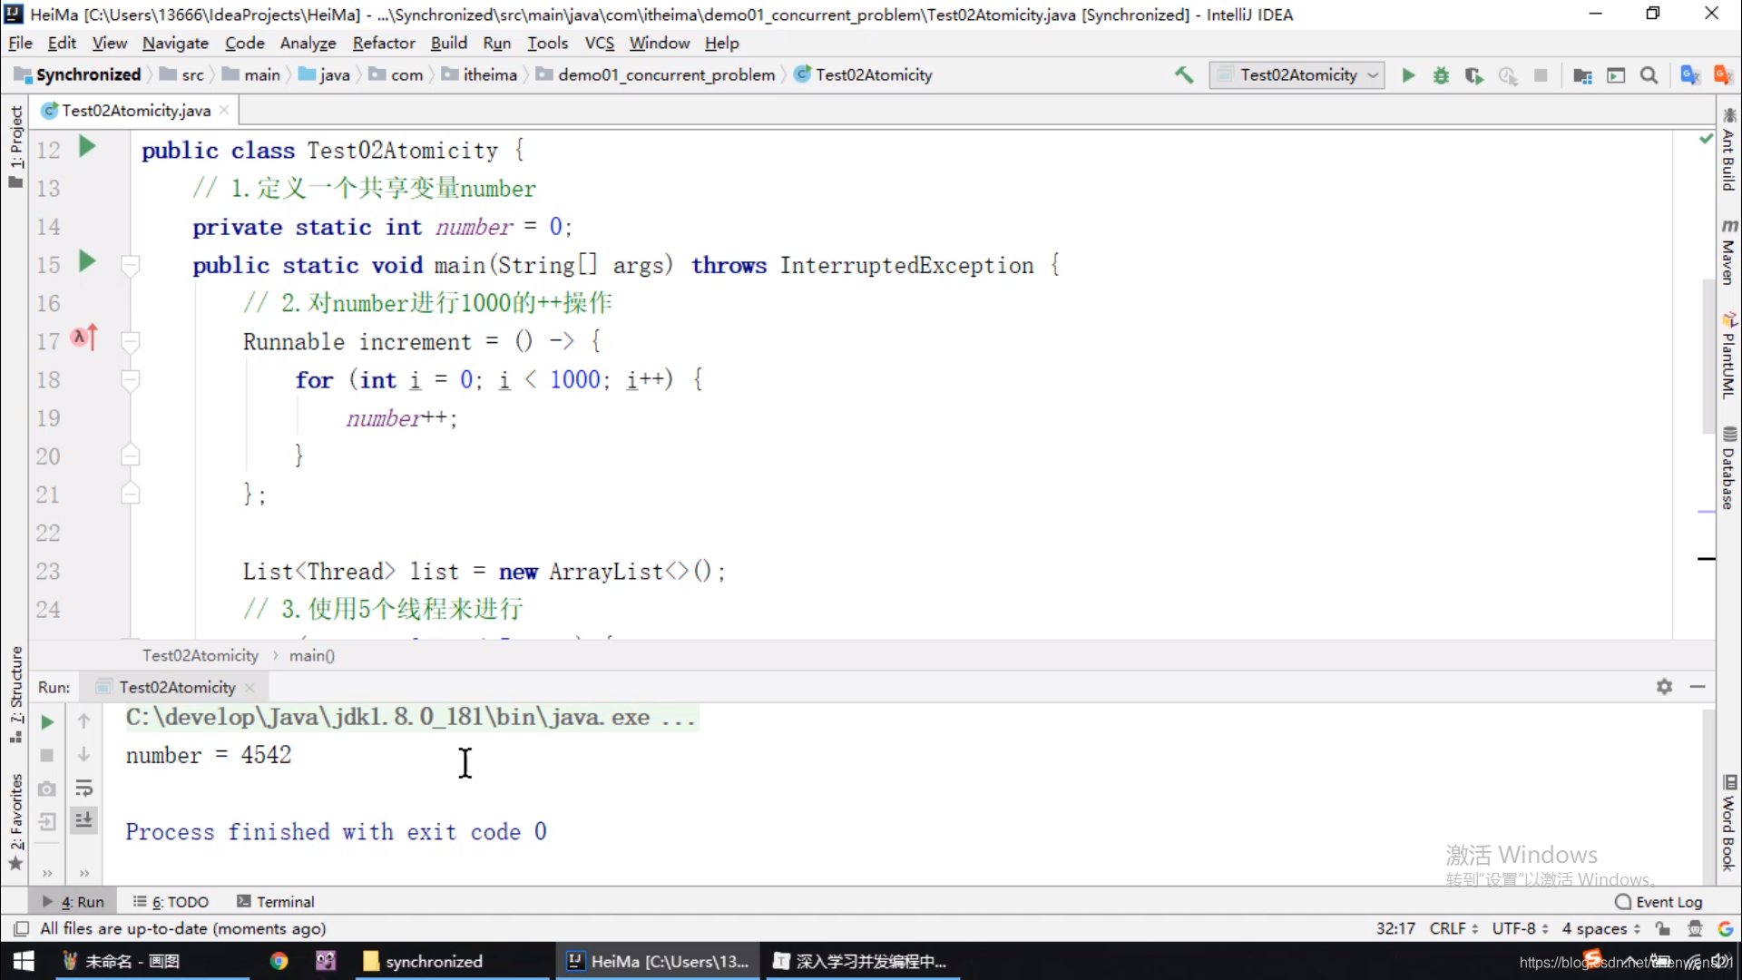
Task: Click fold end marker at line 20
Action: (131, 456)
